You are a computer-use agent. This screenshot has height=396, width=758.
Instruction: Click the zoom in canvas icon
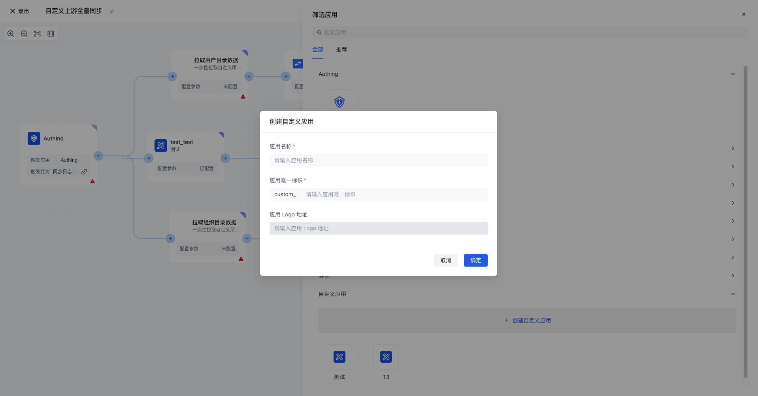pyautogui.click(x=11, y=34)
